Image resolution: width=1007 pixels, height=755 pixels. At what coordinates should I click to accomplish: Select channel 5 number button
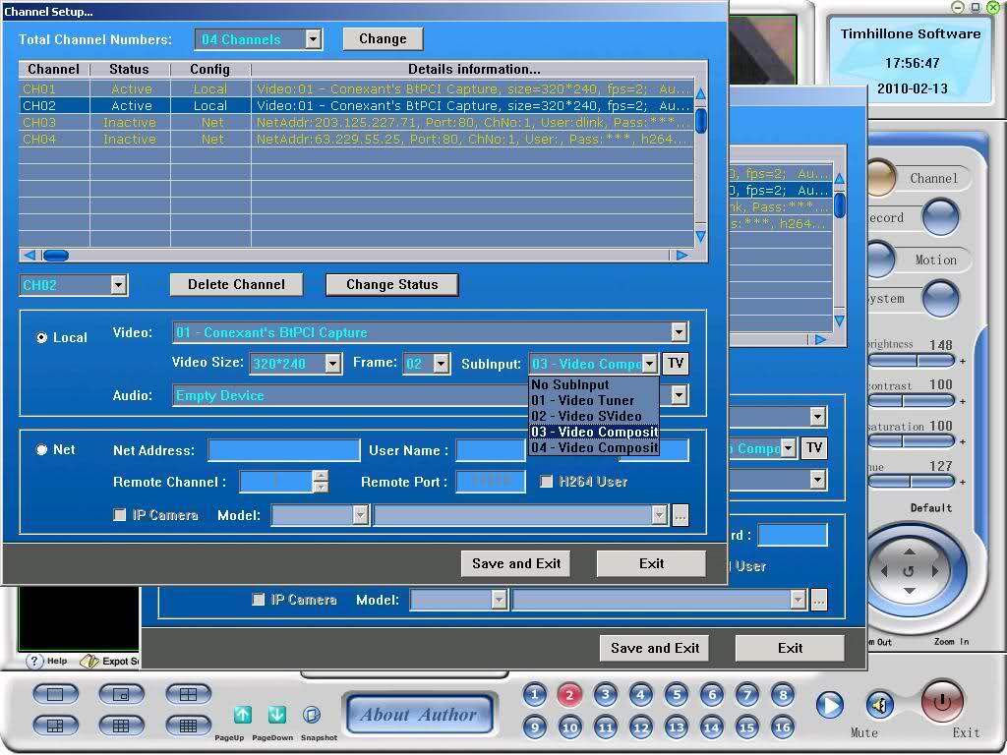click(x=676, y=695)
